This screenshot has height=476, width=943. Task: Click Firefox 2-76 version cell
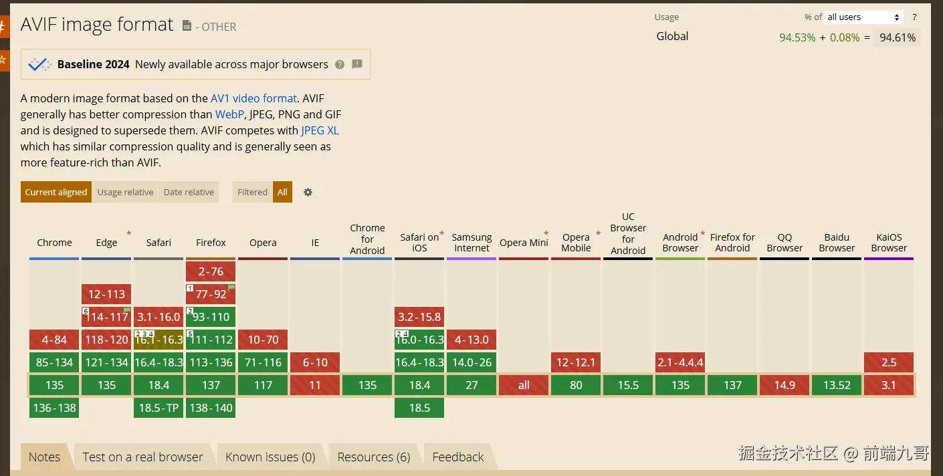coord(211,271)
